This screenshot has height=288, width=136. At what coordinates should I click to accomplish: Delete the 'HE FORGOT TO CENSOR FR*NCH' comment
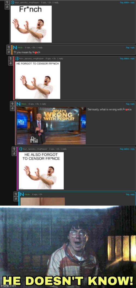(x=127, y=59)
